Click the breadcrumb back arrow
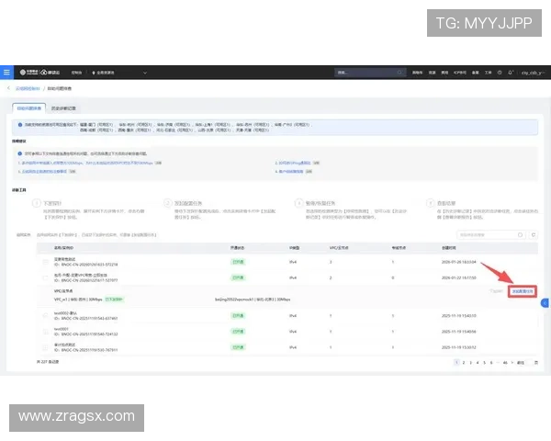Screen dimensions: 551x441 click(x=9, y=88)
